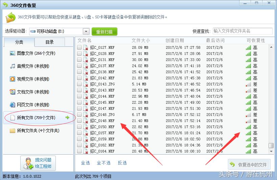This screenshot has width=277, height=180.
Task: Mark the checkbox for DSC_0157.NEF
Action: [79, 133]
